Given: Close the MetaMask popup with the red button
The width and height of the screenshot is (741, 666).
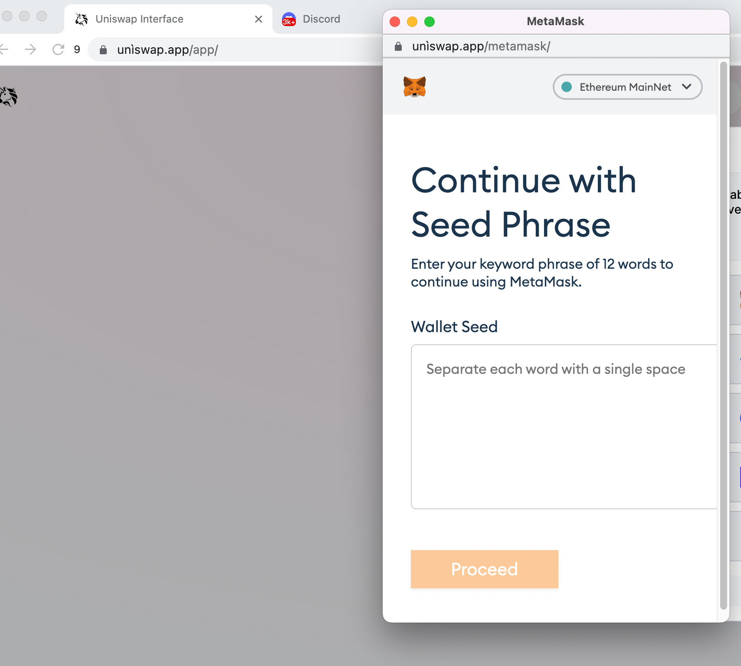Looking at the screenshot, I should point(395,22).
